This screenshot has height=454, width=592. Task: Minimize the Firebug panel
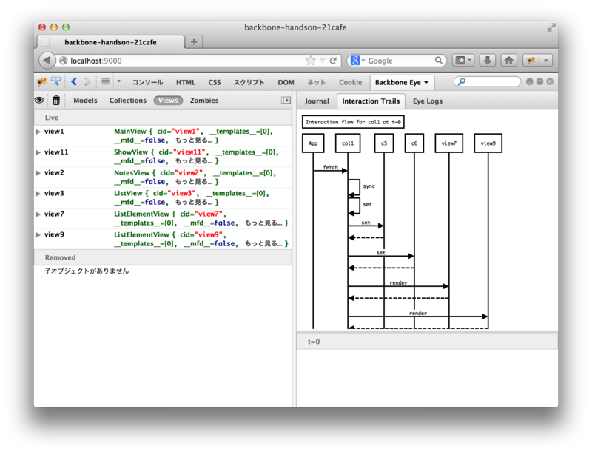click(530, 81)
